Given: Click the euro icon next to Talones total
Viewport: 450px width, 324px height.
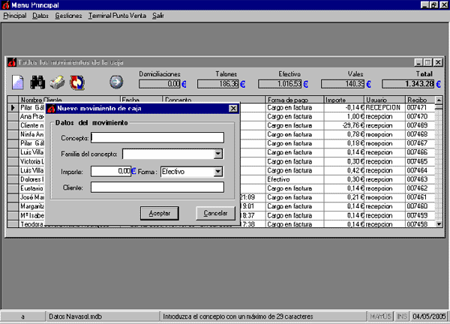Looking at the screenshot, I should click(244, 84).
